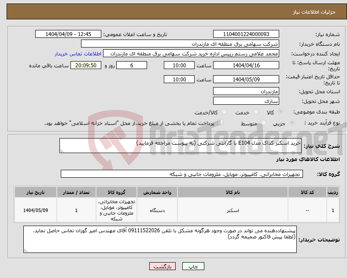
Task: Select the خدمت radio button
Action: [256, 112]
